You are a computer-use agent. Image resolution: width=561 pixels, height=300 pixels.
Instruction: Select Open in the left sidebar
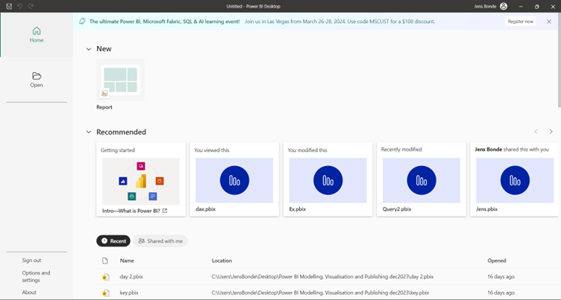pyautogui.click(x=37, y=80)
